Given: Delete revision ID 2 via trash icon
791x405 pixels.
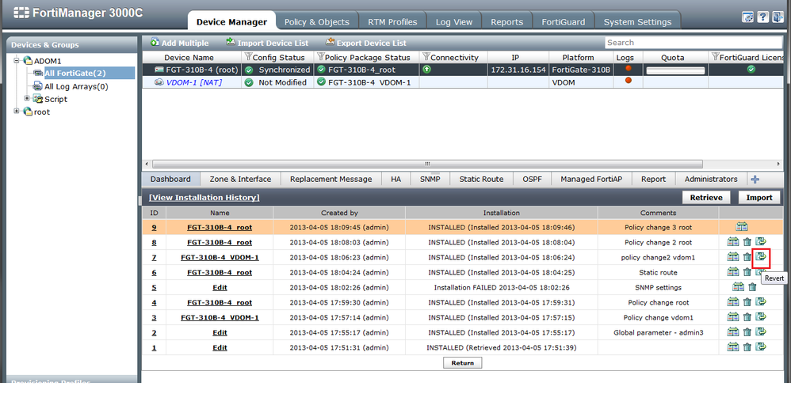Looking at the screenshot, I should (747, 332).
